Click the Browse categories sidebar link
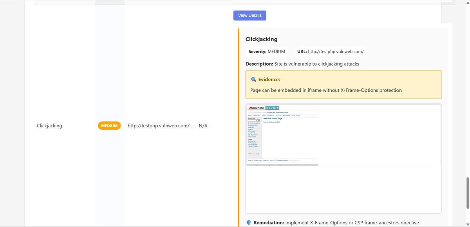The width and height of the screenshot is (470, 227). 253,123
